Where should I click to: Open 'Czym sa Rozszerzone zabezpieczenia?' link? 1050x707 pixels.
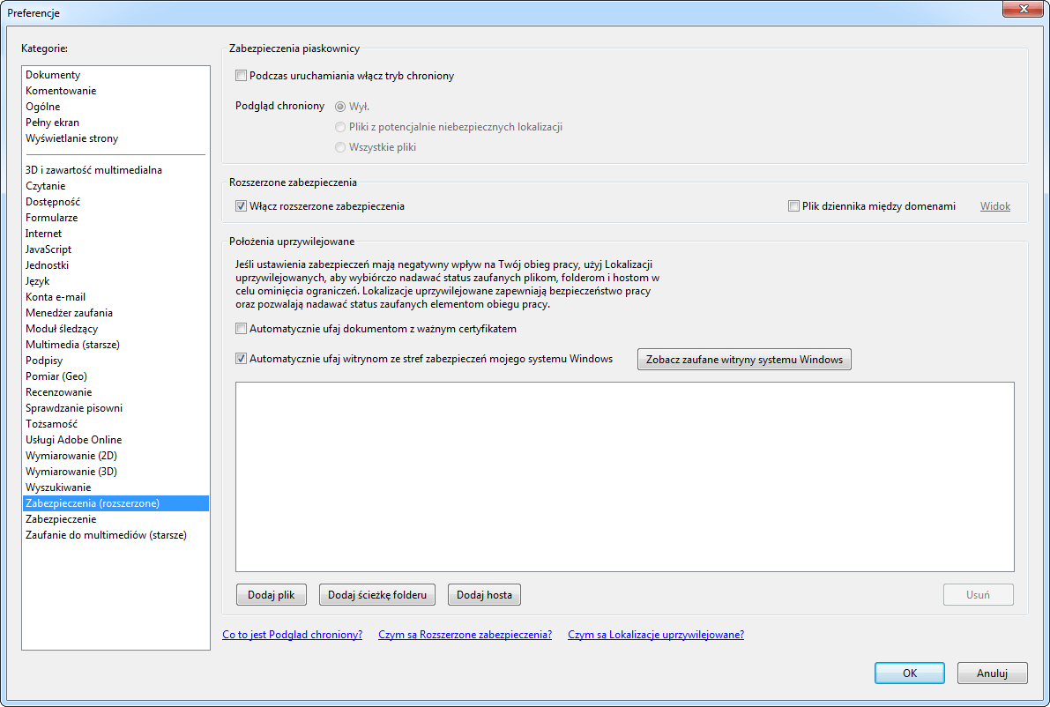[465, 635]
